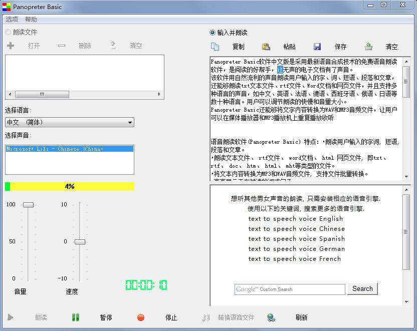Click the 音量 volume slider handle
417x331 pixels.
point(28,204)
